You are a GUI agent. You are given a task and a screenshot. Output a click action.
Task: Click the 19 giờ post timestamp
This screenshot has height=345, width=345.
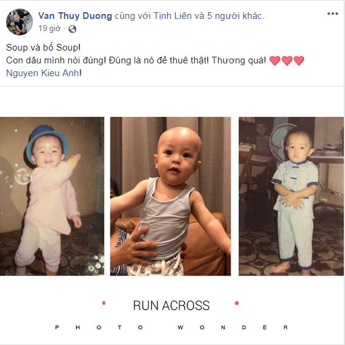click(49, 29)
